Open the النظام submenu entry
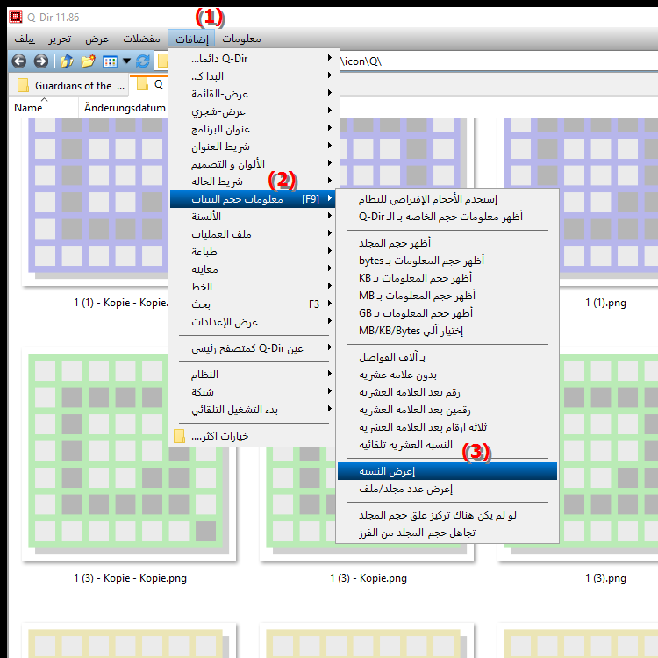Viewport: 658px width, 658px height. point(252,375)
